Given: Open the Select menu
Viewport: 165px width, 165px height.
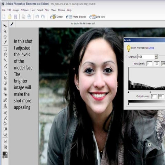Looking at the screenshot, I should [40, 10].
